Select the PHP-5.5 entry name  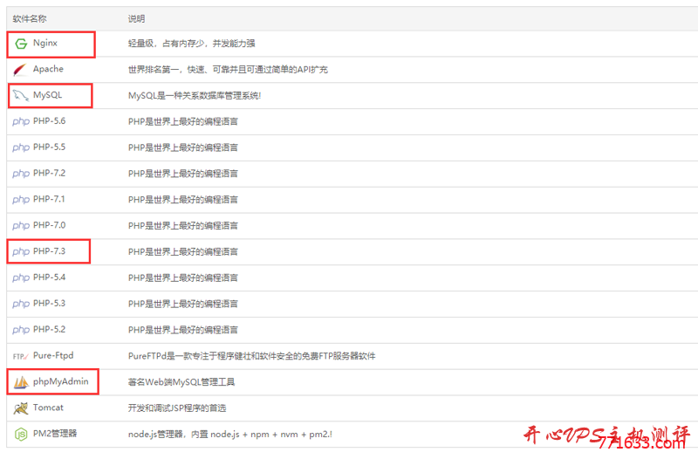pyautogui.click(x=50, y=147)
